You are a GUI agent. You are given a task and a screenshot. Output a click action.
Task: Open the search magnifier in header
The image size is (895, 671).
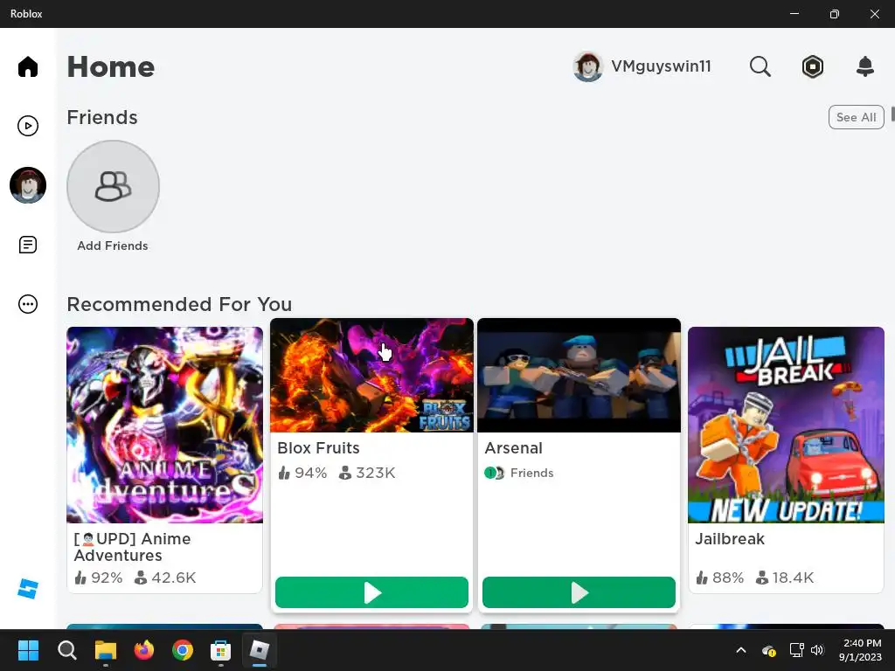[760, 66]
